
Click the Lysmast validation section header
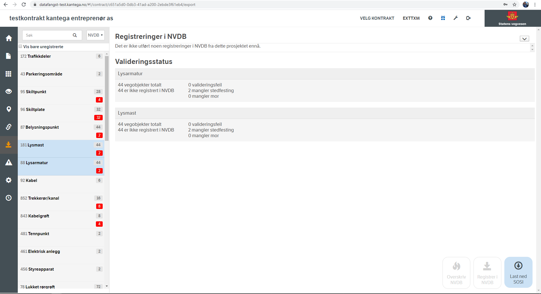click(x=325, y=113)
